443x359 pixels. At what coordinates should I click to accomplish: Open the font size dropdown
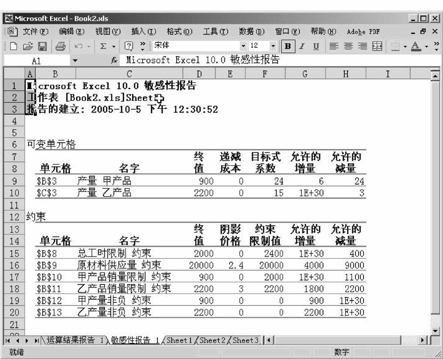point(273,46)
